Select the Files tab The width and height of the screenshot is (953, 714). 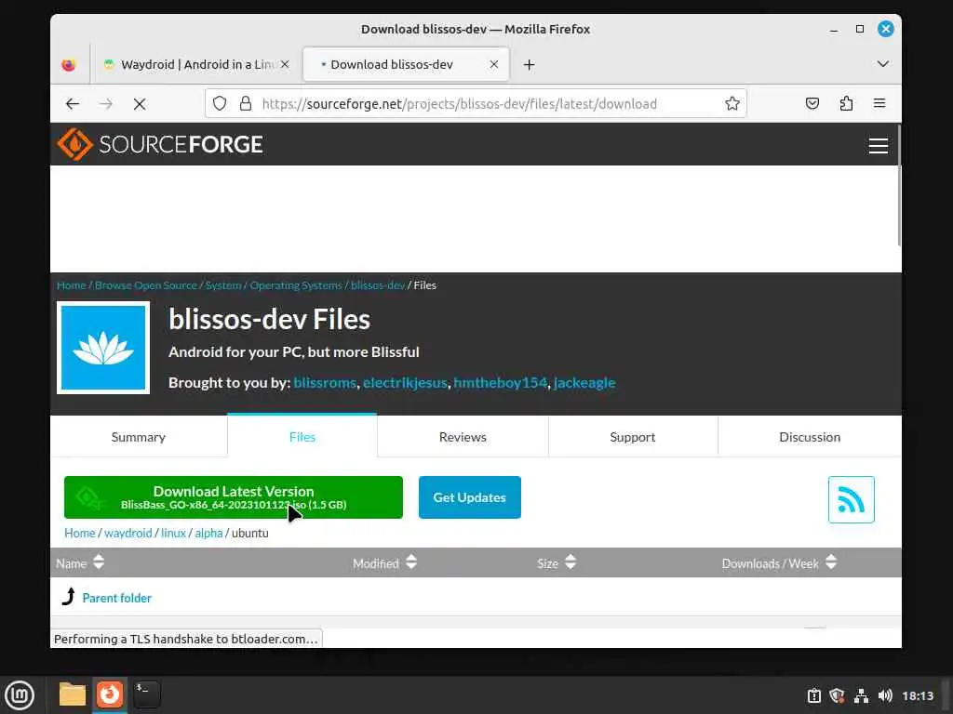pos(302,437)
